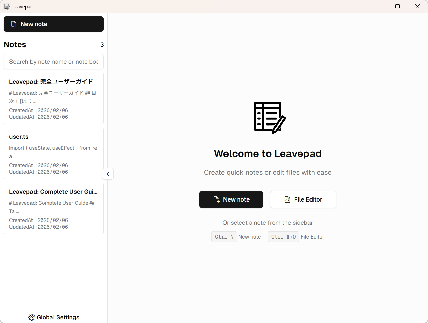Viewport: 428px width, 323px height.
Task: Click the text Or select a note from the sidebar
Action: [x=267, y=223]
